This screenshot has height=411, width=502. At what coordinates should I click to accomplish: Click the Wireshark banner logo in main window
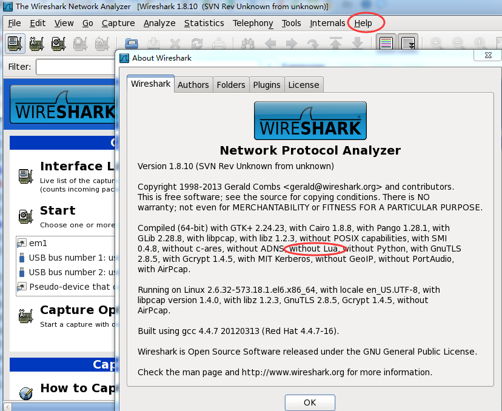click(x=62, y=104)
